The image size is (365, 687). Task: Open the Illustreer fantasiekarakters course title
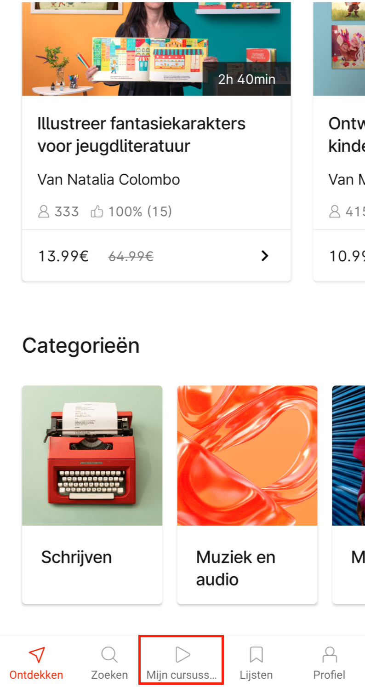point(141,134)
